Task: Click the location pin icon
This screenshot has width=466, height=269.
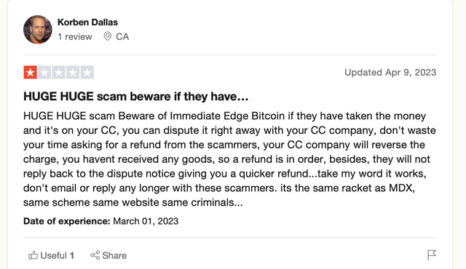Action: 107,36
